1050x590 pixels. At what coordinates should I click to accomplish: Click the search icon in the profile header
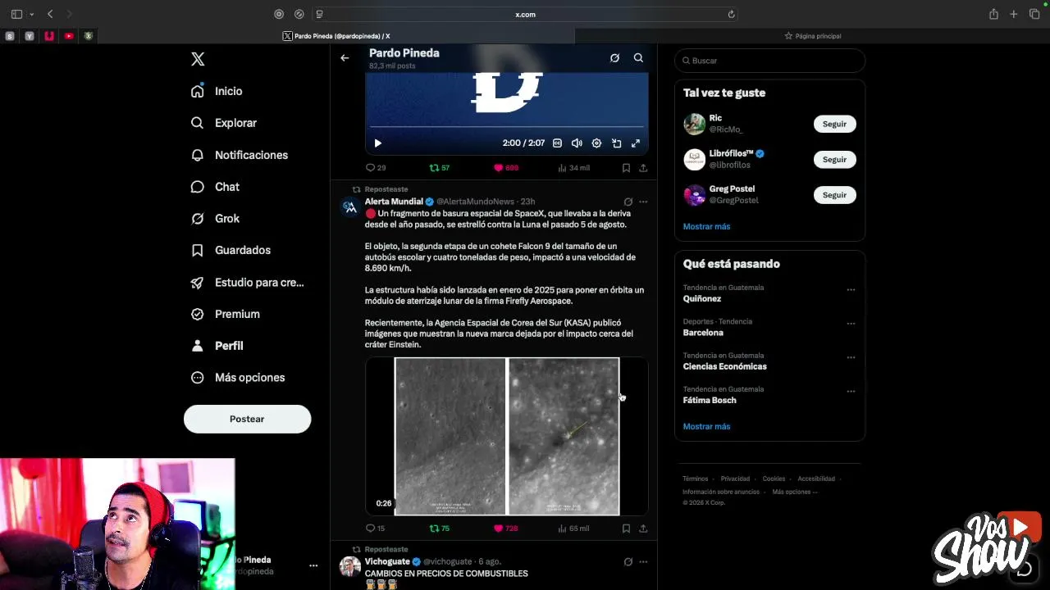pyautogui.click(x=638, y=58)
